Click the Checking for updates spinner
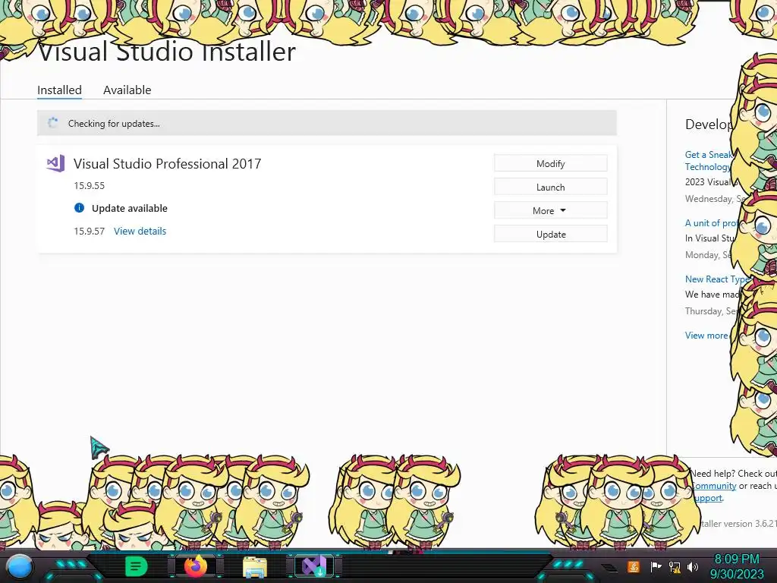777x583 pixels. [x=52, y=123]
